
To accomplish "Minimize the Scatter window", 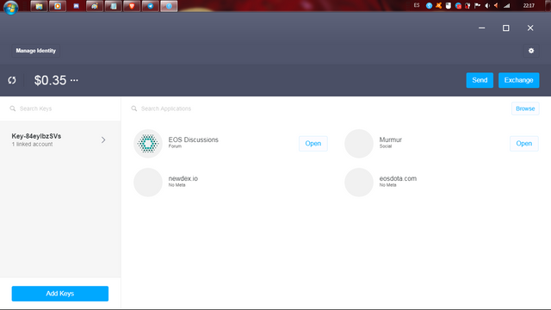I will [x=482, y=28].
